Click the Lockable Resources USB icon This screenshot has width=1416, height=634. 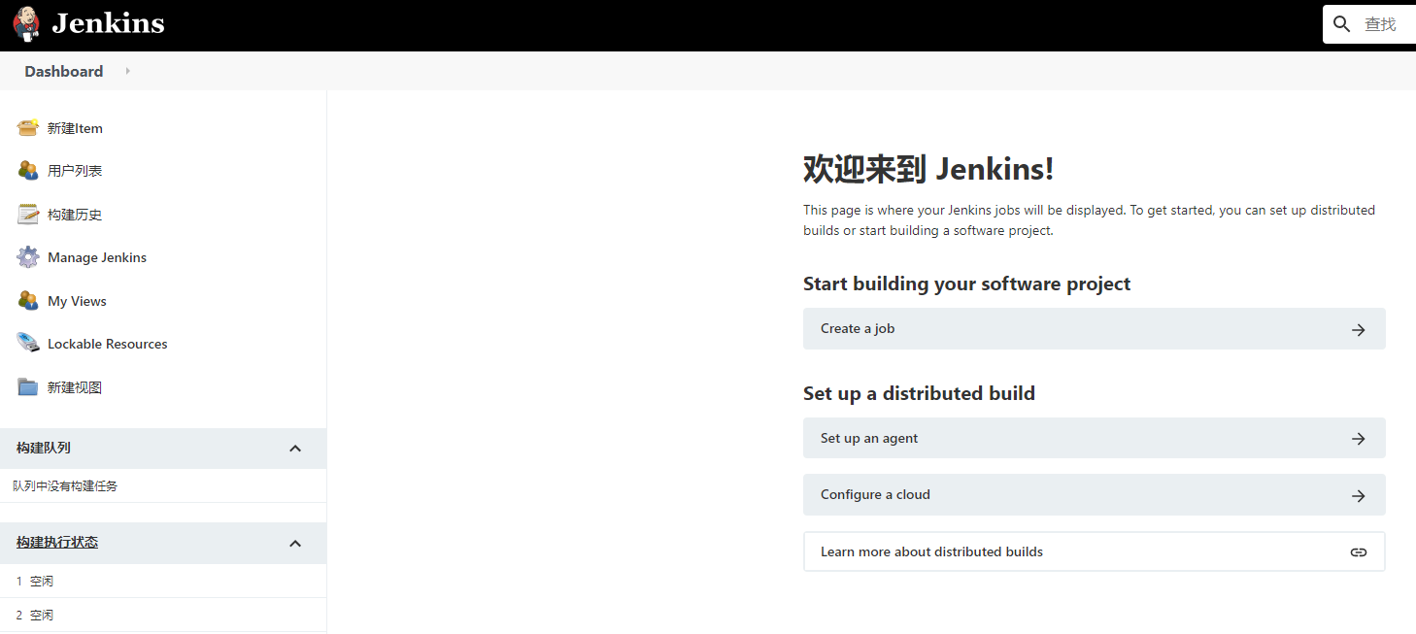point(28,344)
